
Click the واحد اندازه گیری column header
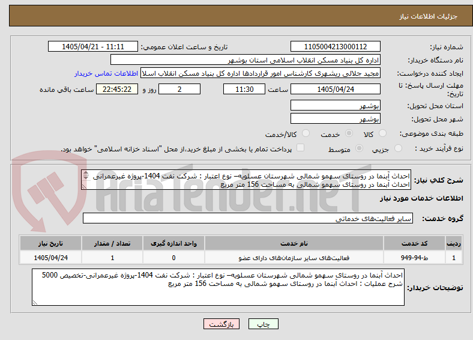pyautogui.click(x=173, y=243)
